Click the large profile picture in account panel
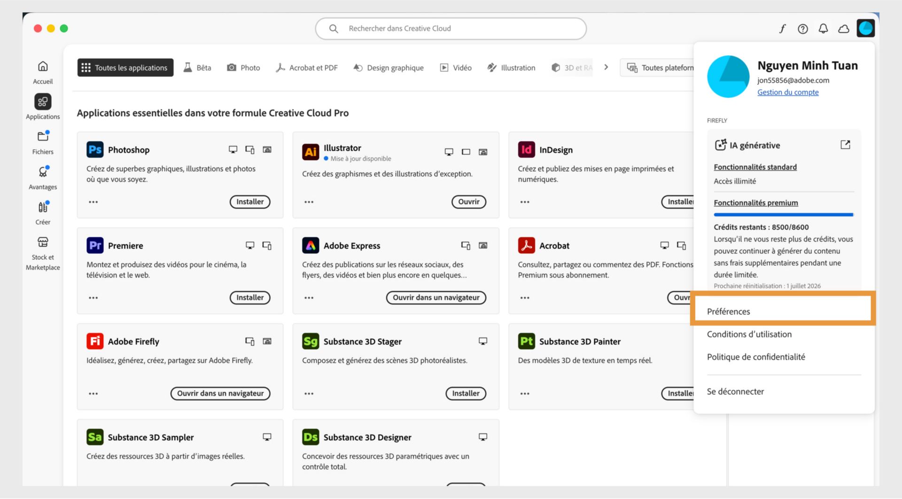The height and width of the screenshot is (499, 902). pyautogui.click(x=728, y=77)
